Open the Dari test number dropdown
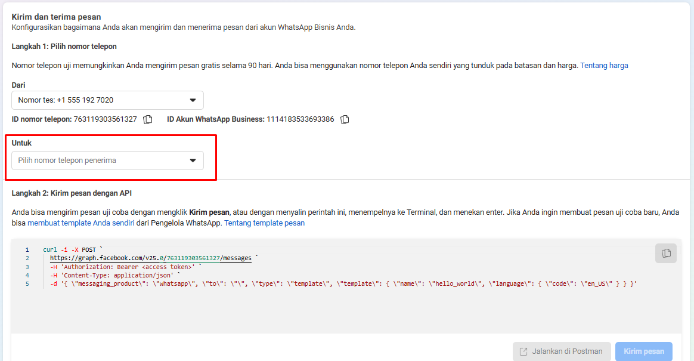This screenshot has width=694, height=361. [107, 100]
